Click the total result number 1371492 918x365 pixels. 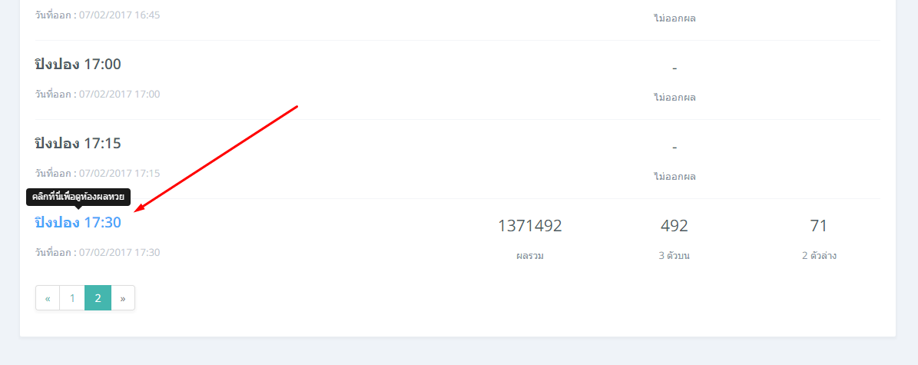[x=530, y=226]
